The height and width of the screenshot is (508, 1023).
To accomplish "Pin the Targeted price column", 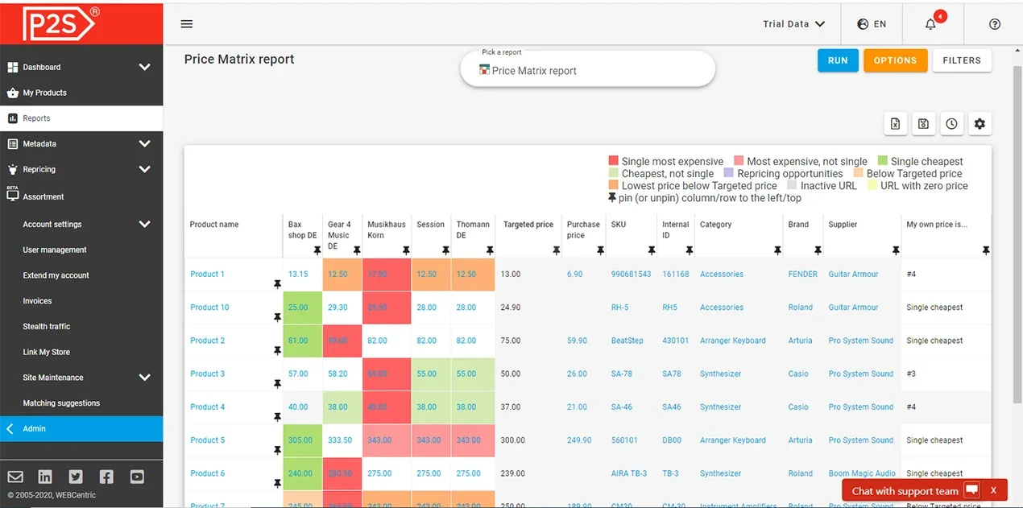I will (x=556, y=251).
